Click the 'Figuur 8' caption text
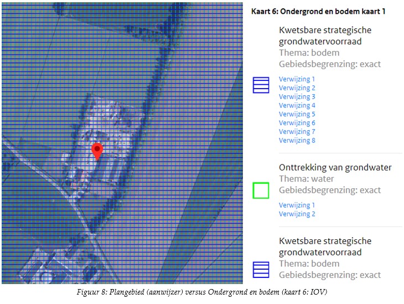 click(x=202, y=292)
